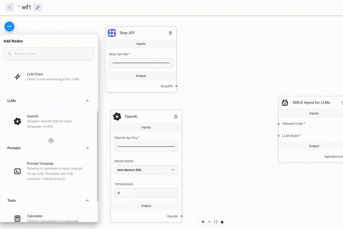Fit the canvas view to screen
Viewport: 343px width, 229px height.
(x=216, y=222)
